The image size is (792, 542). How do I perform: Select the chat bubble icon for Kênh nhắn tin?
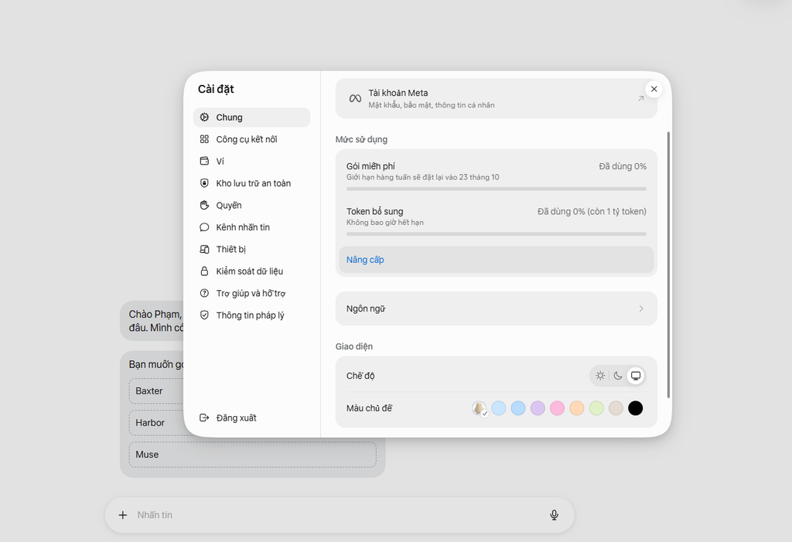tap(204, 227)
